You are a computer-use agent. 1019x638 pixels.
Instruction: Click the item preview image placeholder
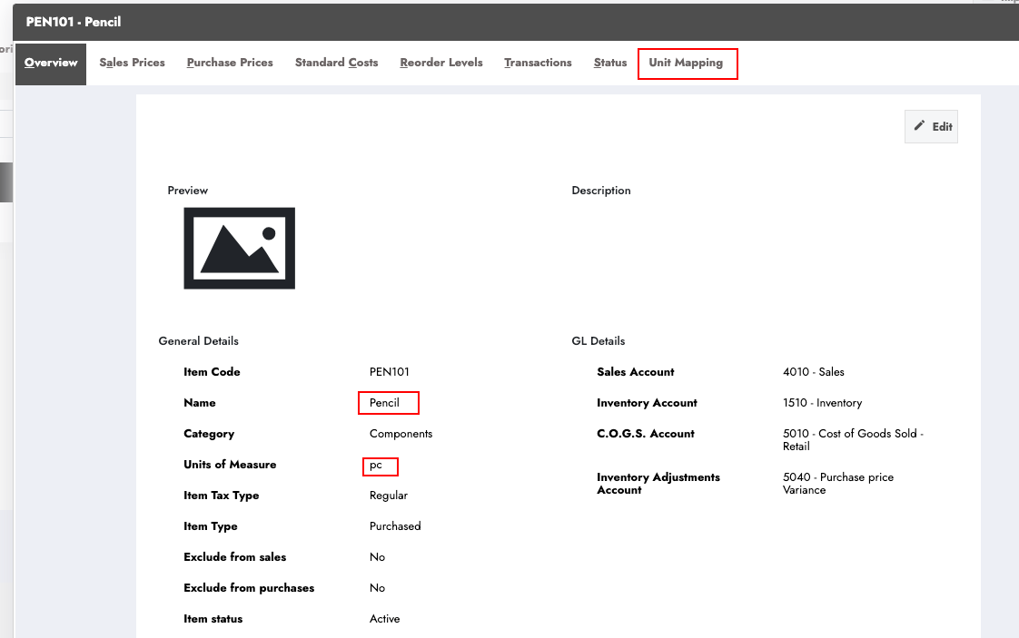(239, 248)
